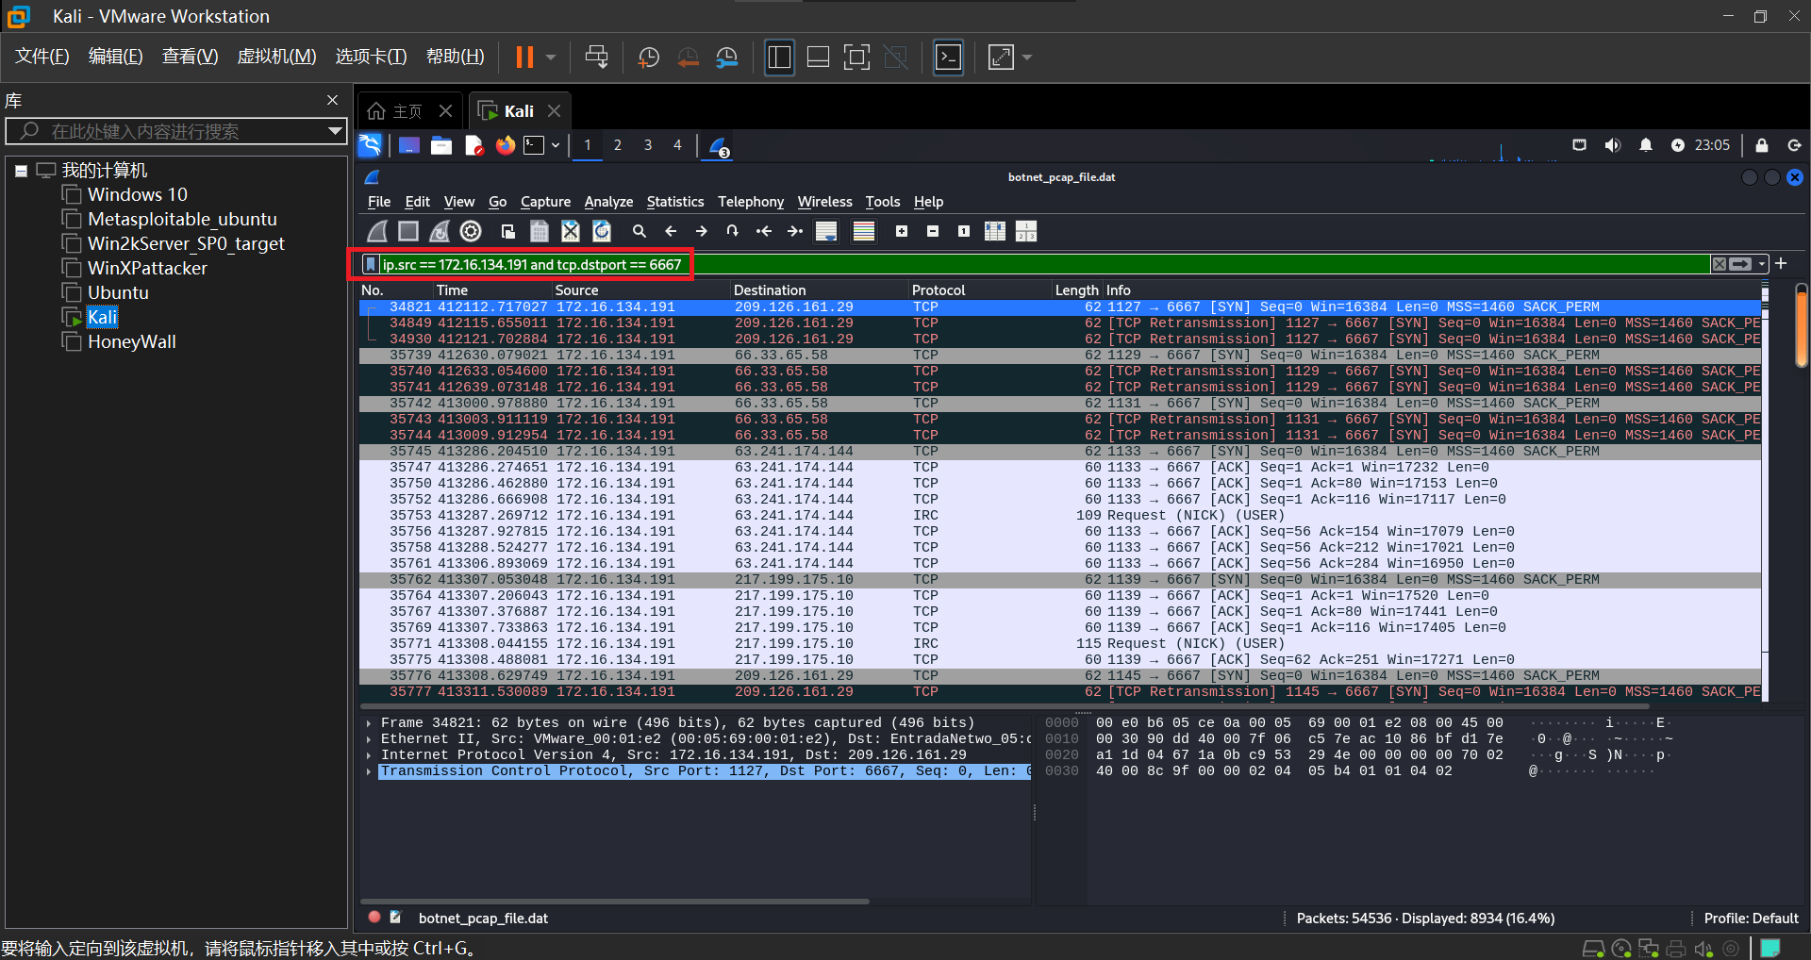Toggle the VMware library sidebar view
Viewport: 1811px width, 960px height.
(x=779, y=58)
